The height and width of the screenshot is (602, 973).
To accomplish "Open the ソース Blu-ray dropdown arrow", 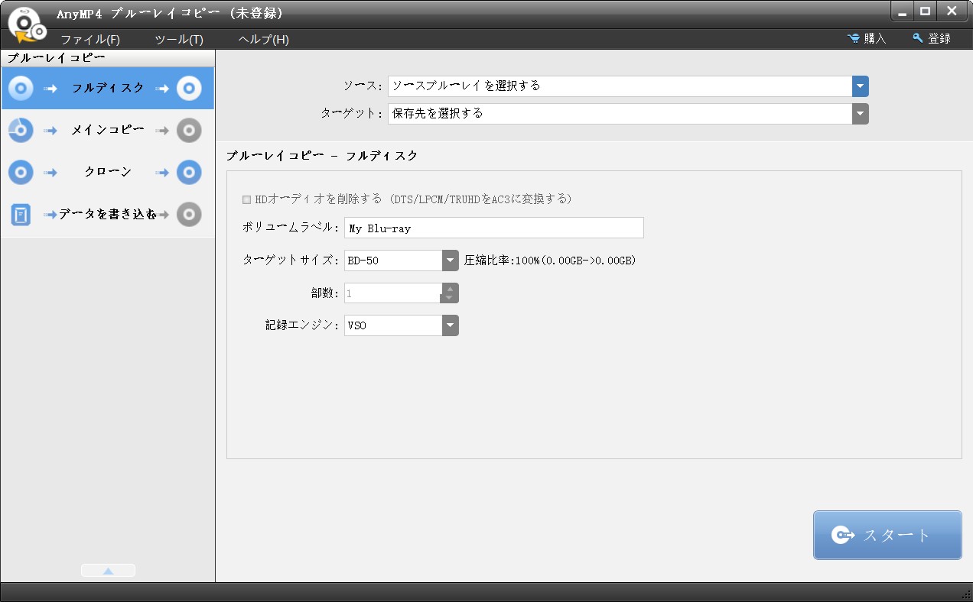I will click(x=861, y=86).
